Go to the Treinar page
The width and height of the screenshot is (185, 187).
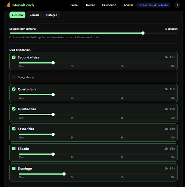point(90,5)
